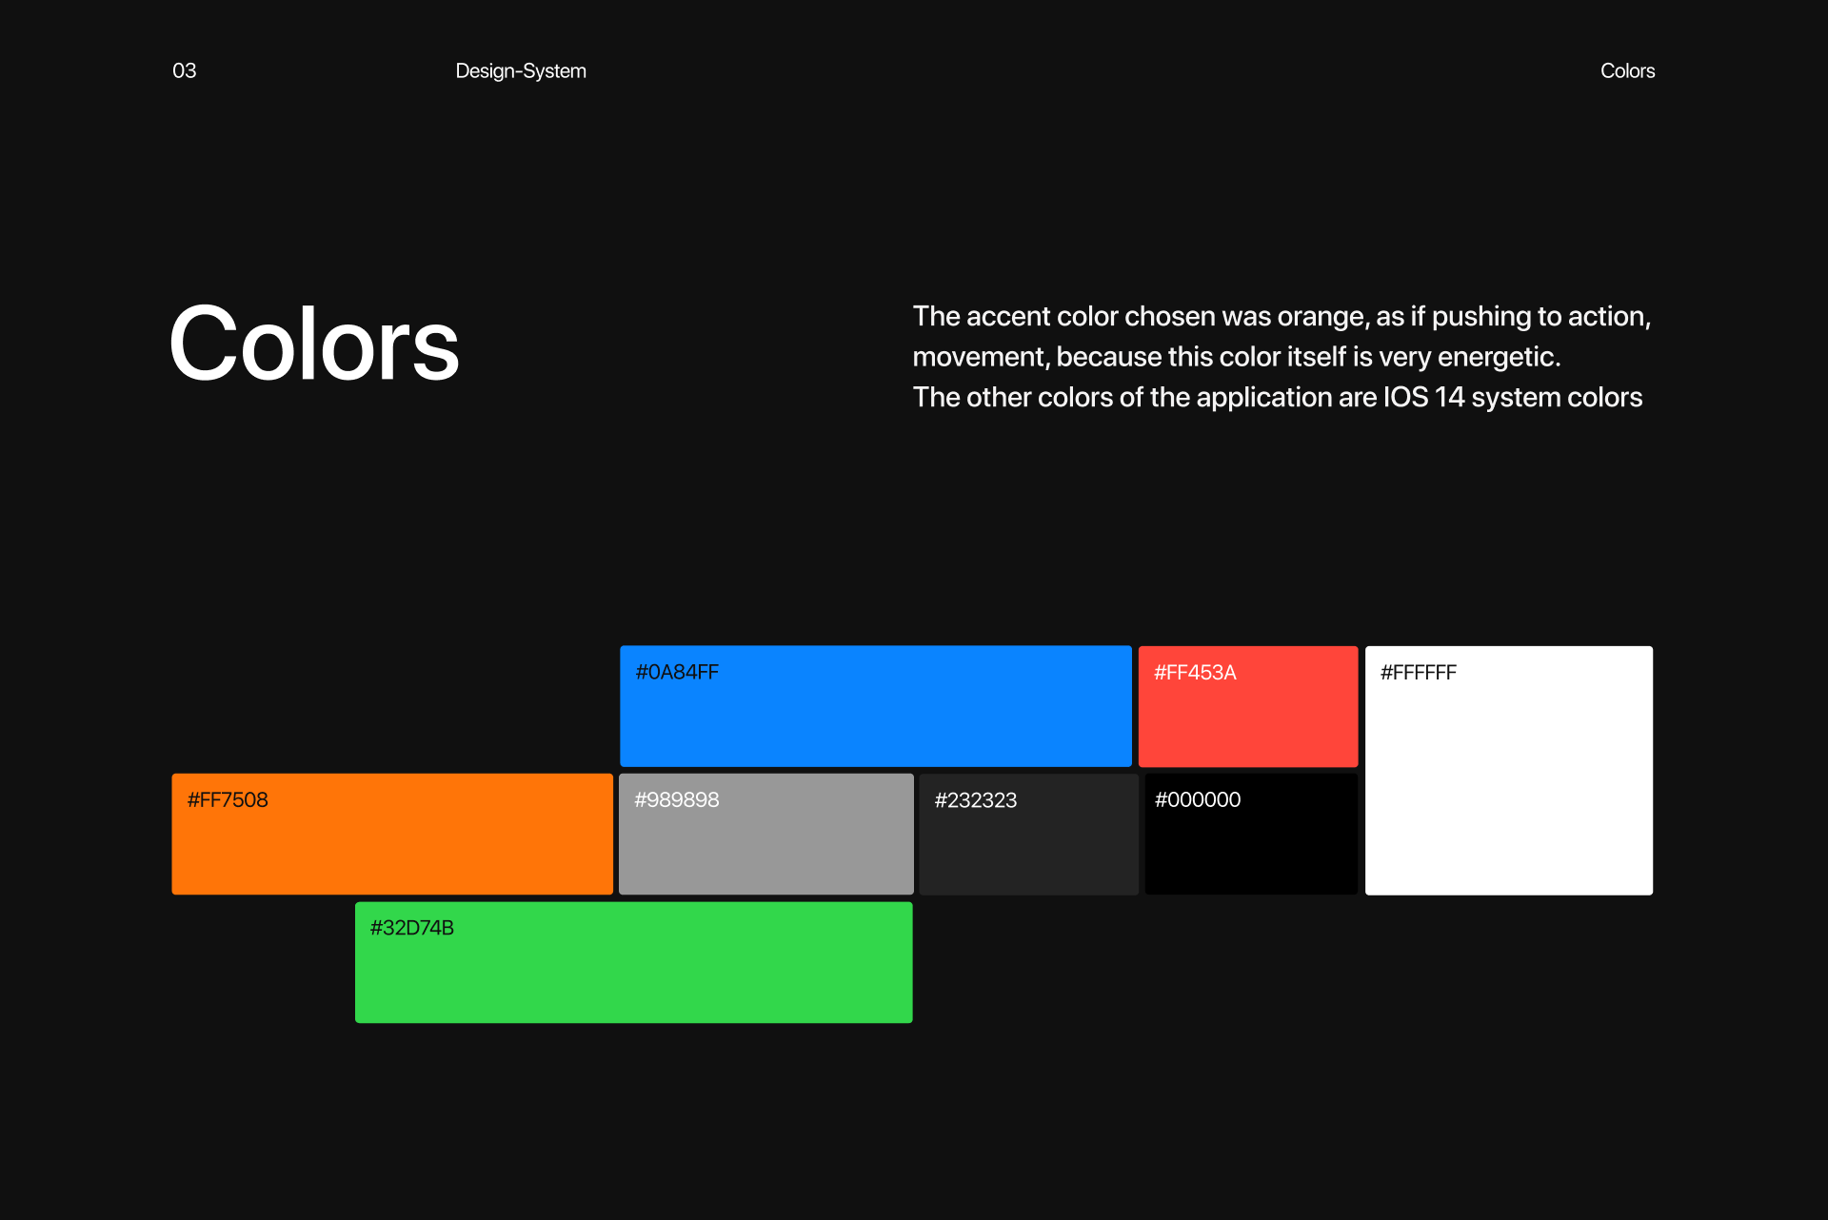
Task: Select the gray #989898 swatch
Action: click(x=765, y=846)
